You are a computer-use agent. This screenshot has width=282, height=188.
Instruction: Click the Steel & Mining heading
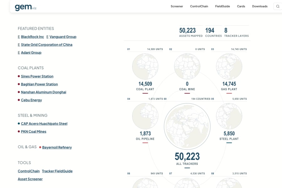33,115
